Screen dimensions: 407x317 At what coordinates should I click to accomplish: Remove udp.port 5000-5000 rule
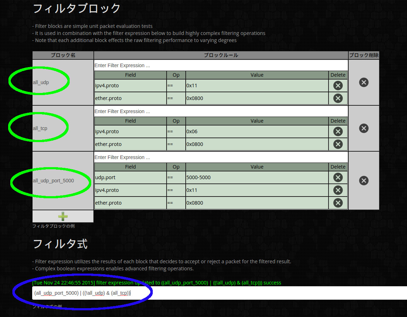point(338,177)
